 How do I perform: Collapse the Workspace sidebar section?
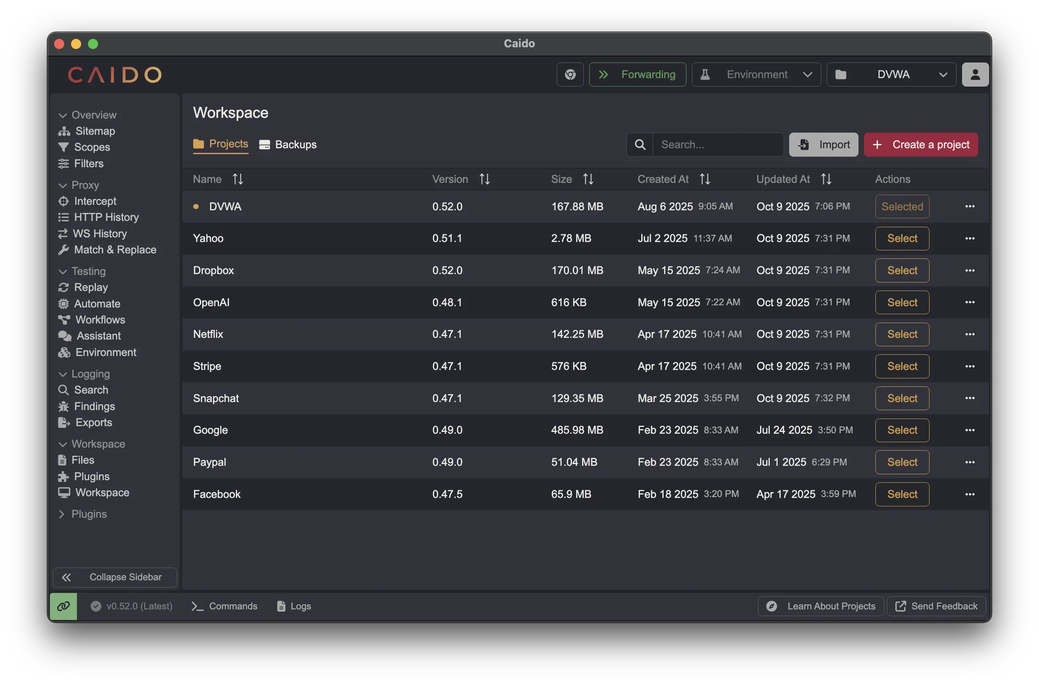click(x=92, y=444)
